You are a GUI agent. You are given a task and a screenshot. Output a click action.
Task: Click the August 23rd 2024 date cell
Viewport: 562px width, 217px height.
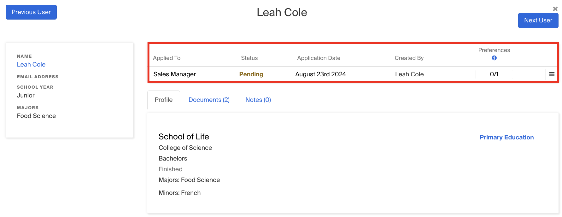point(320,74)
